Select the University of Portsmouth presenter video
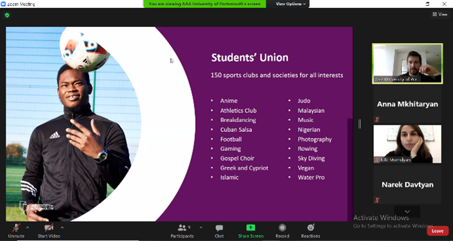This screenshot has height=241, width=453. 407,64
